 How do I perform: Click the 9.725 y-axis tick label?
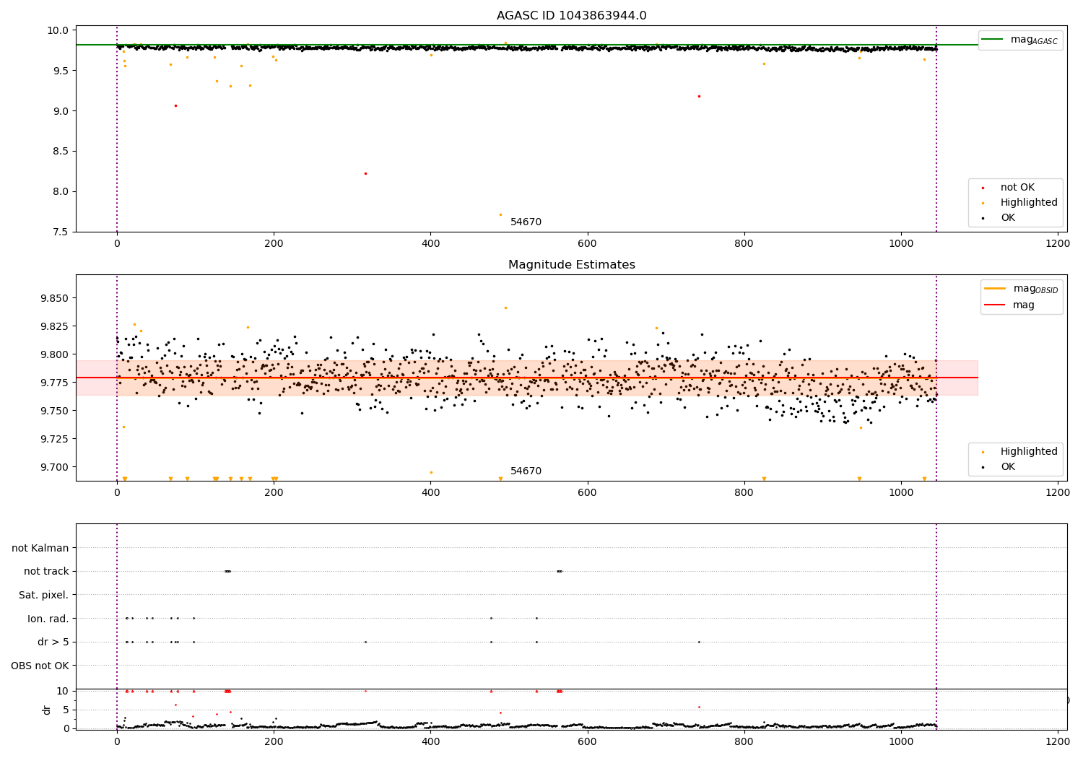(x=56, y=439)
